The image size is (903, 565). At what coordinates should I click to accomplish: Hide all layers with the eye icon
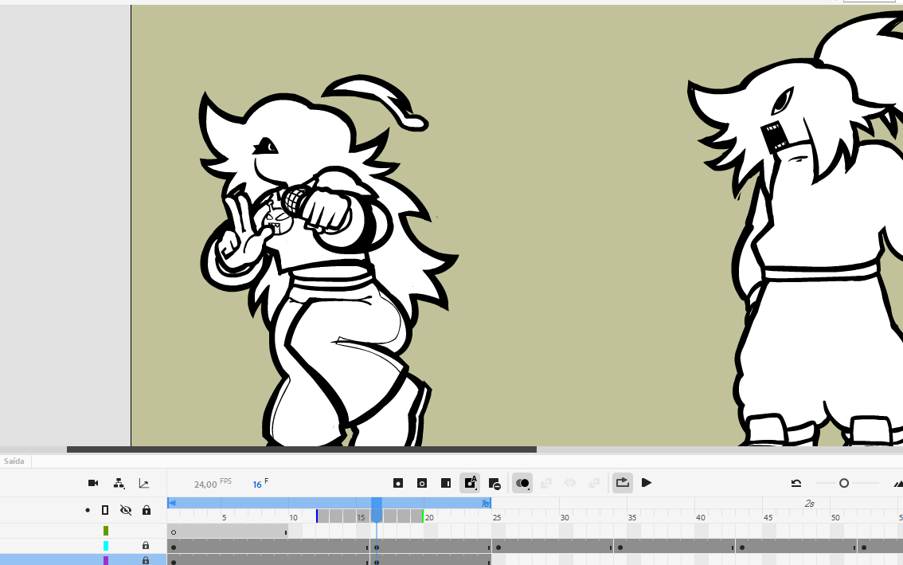pos(126,510)
